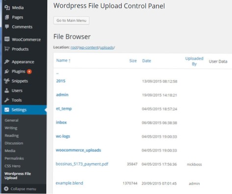Open Reading settings submenu

(12, 135)
